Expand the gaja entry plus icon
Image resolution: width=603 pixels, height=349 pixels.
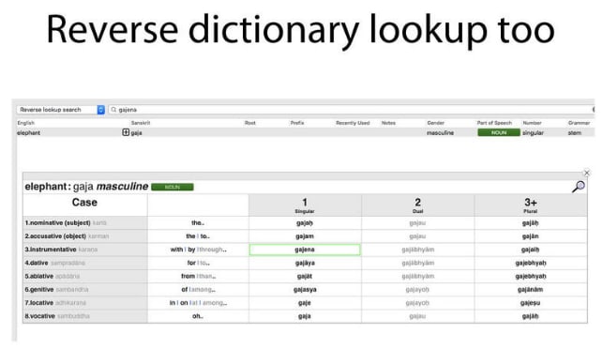(x=126, y=132)
